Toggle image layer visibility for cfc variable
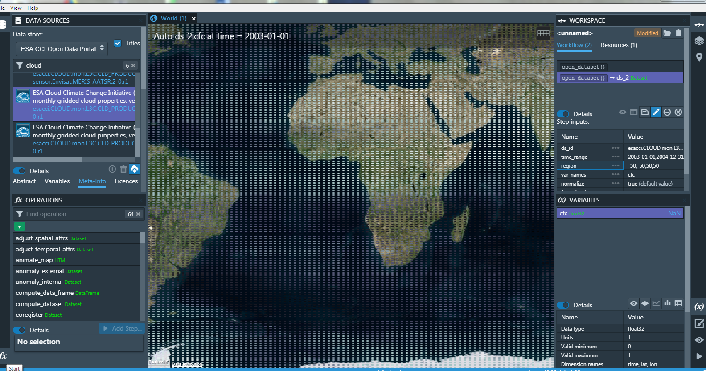This screenshot has height=371, width=706. 634,303
